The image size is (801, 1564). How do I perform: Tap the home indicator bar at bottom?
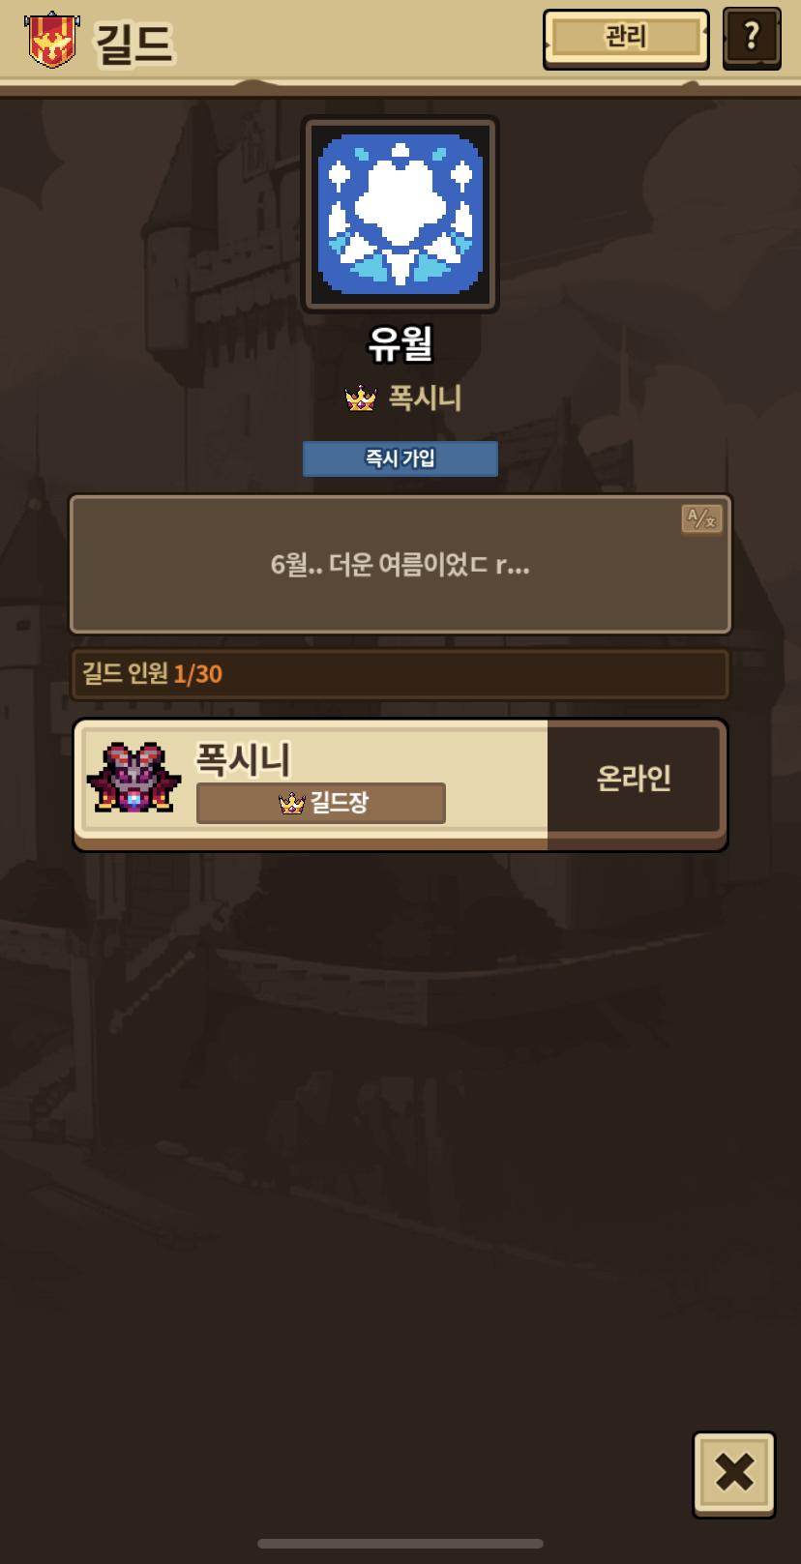coord(400,1544)
